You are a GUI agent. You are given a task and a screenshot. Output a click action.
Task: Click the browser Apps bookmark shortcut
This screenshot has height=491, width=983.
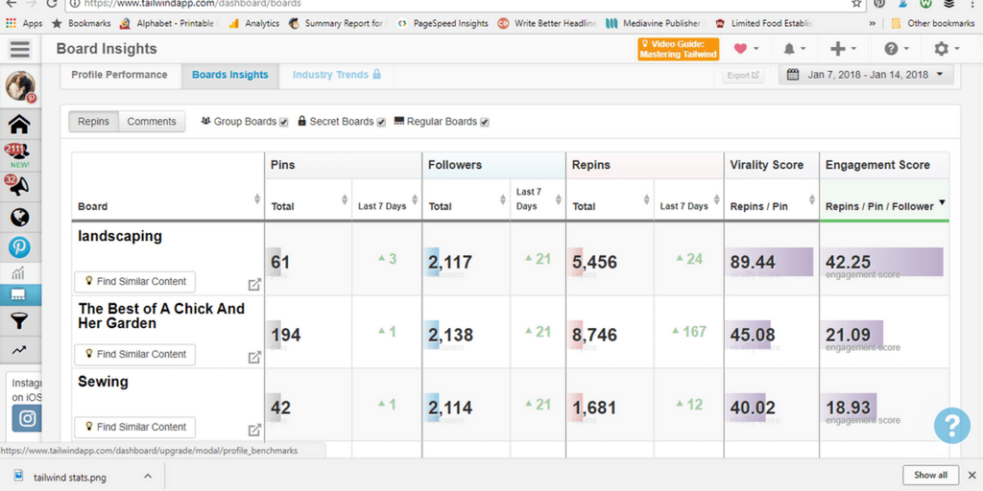[x=24, y=23]
